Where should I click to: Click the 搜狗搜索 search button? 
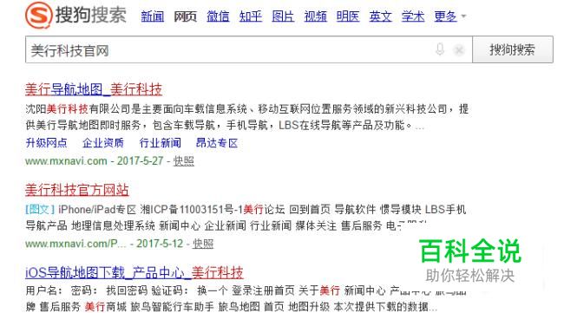coord(513,49)
